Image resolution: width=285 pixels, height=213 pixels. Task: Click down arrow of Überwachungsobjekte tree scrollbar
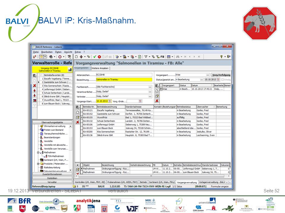[70, 170]
